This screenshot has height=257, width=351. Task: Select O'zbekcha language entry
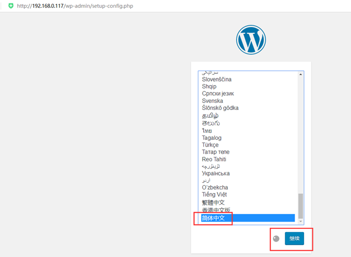tap(248, 187)
